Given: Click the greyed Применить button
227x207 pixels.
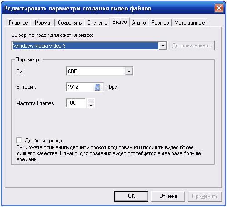Looking at the screenshot, I should tap(205, 196).
